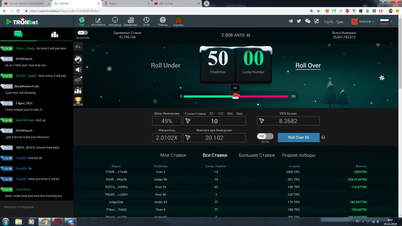This screenshot has width=402, height=226.
Task: Open the Коробка gift box
Action: pos(178,21)
